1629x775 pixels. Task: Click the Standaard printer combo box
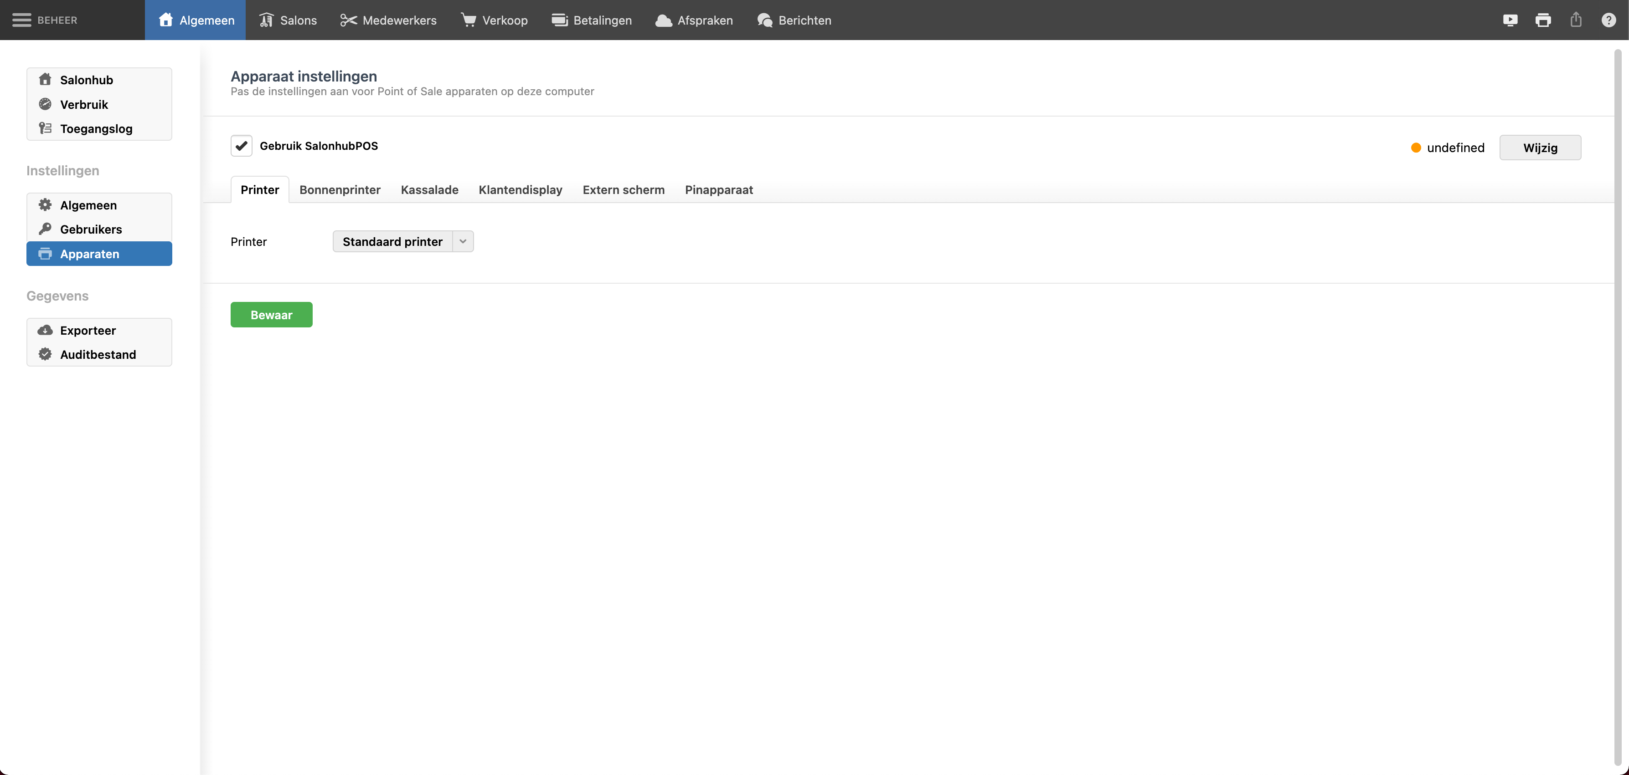coord(392,241)
